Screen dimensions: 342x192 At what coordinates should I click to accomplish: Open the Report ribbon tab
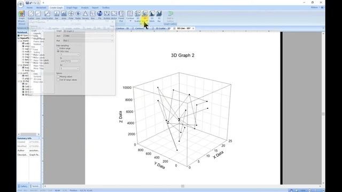[x=95, y=7]
